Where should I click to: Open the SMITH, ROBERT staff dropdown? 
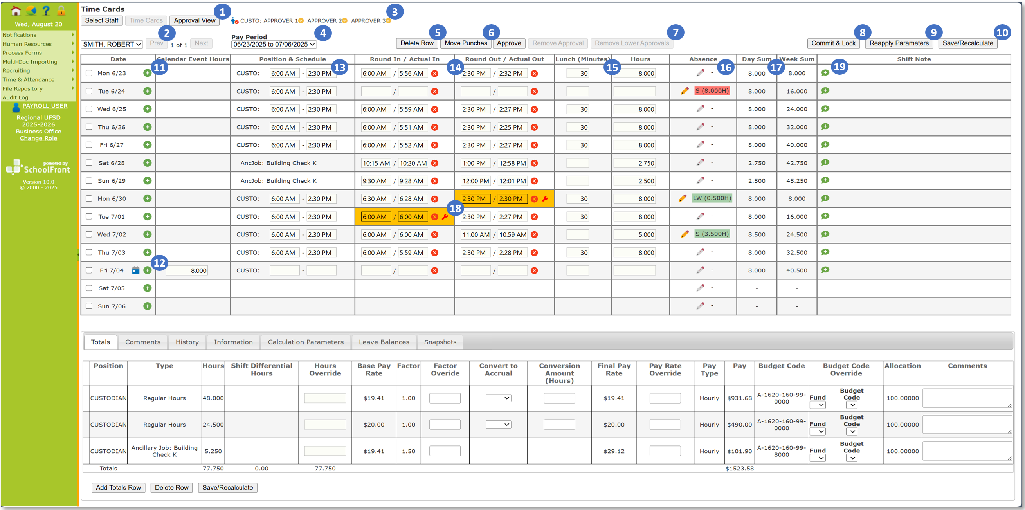(112, 44)
